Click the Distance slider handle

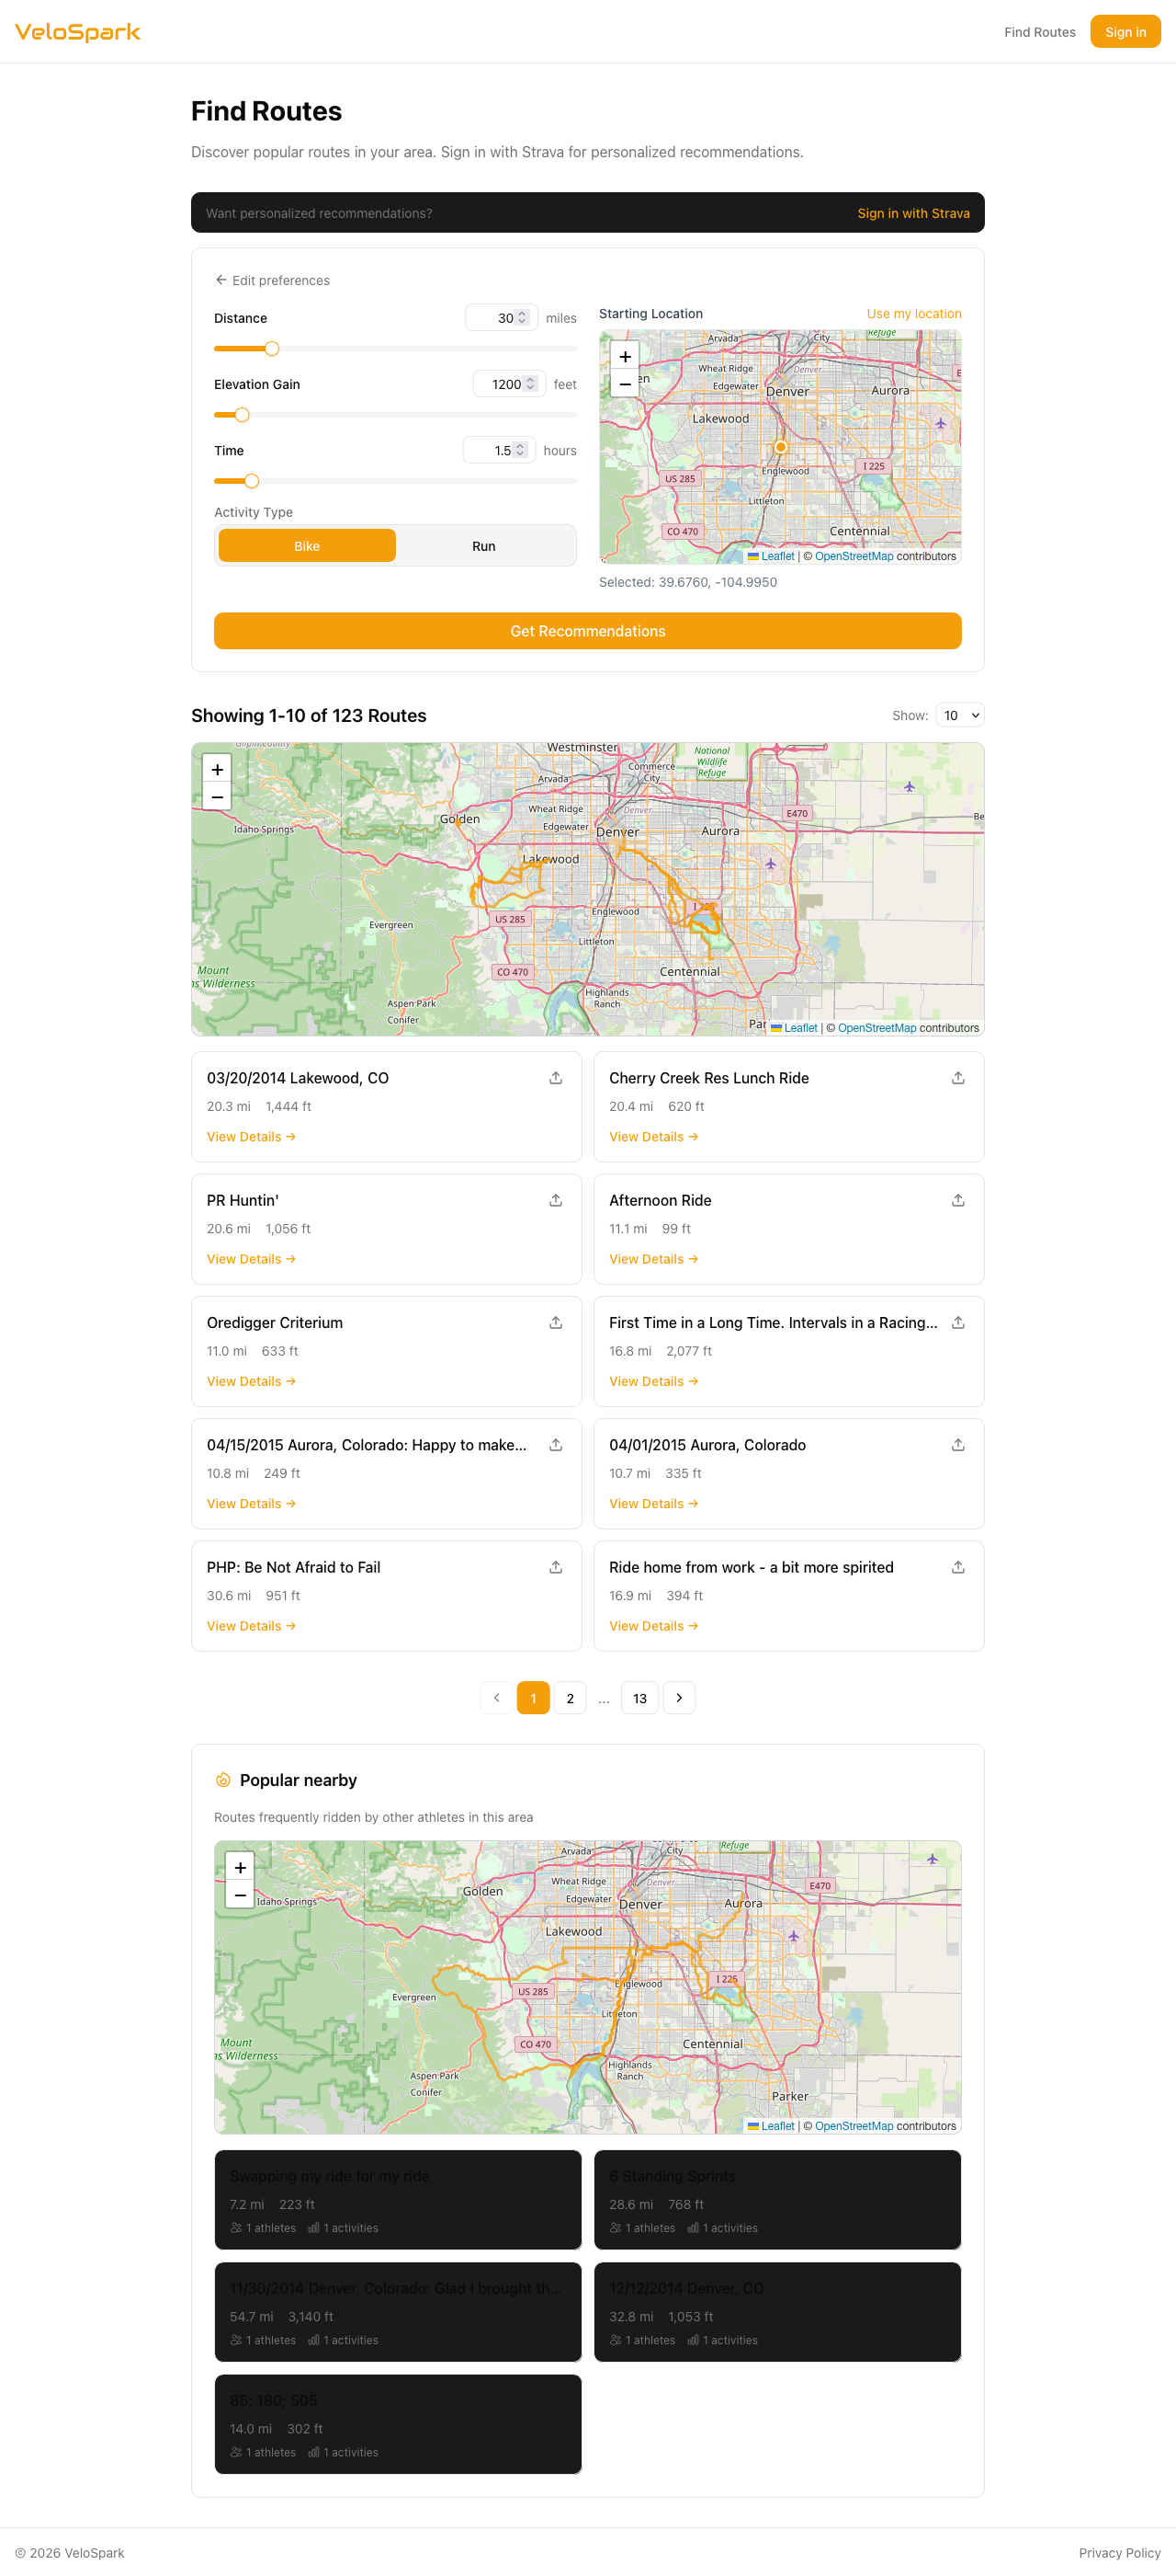(x=272, y=349)
